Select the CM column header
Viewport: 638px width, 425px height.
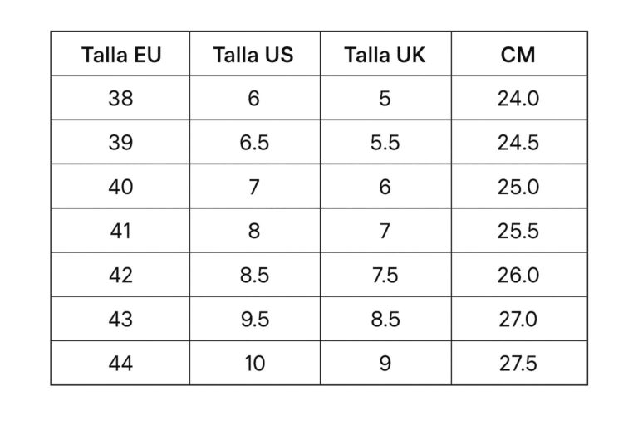tap(518, 55)
